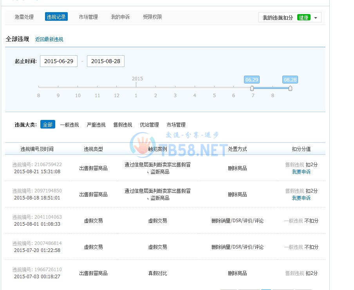354x290 pixels.
Task: Click 我要申诉 for violation 2097194850
Action: [301, 198]
